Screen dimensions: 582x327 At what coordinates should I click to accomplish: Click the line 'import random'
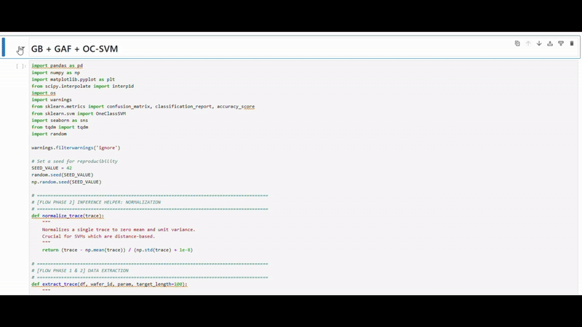[49, 134]
